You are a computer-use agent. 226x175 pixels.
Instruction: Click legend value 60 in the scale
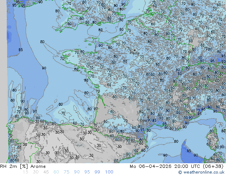tap(56, 172)
